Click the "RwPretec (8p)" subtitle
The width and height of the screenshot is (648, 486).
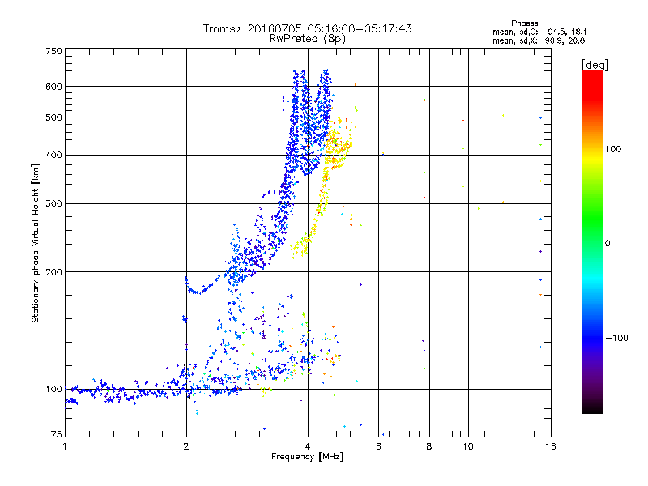point(307,39)
